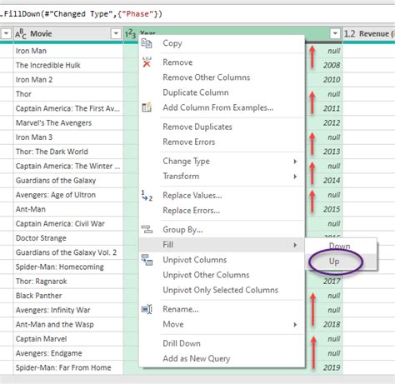Select Unpivot Only Selected Columns
Viewport: 395px width, 384px height.
point(221,290)
